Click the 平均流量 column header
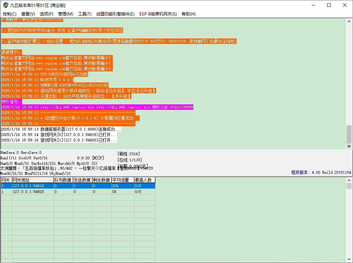Image resolution: width=353 pixels, height=263 pixels. click(123, 180)
